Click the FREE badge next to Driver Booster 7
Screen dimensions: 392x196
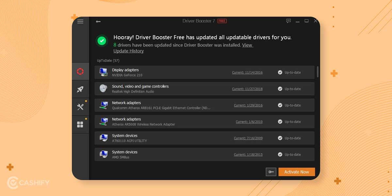pyautogui.click(x=222, y=21)
